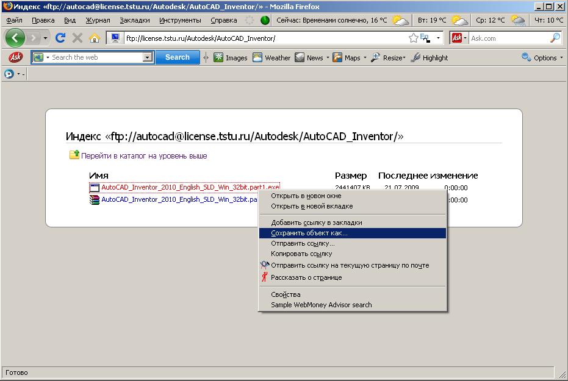Click the exe file icon for part1.exe
The height and width of the screenshot is (381, 568).
tap(95, 187)
